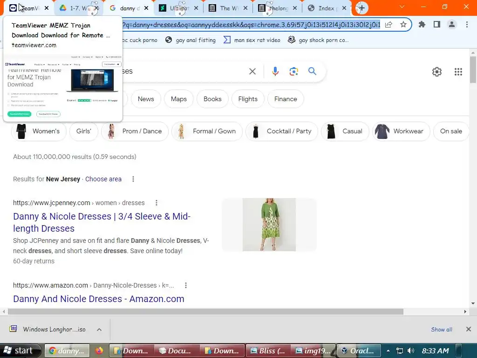The width and height of the screenshot is (477, 358).
Task: Switch to the Docu... taskbar window
Action: (x=177, y=351)
